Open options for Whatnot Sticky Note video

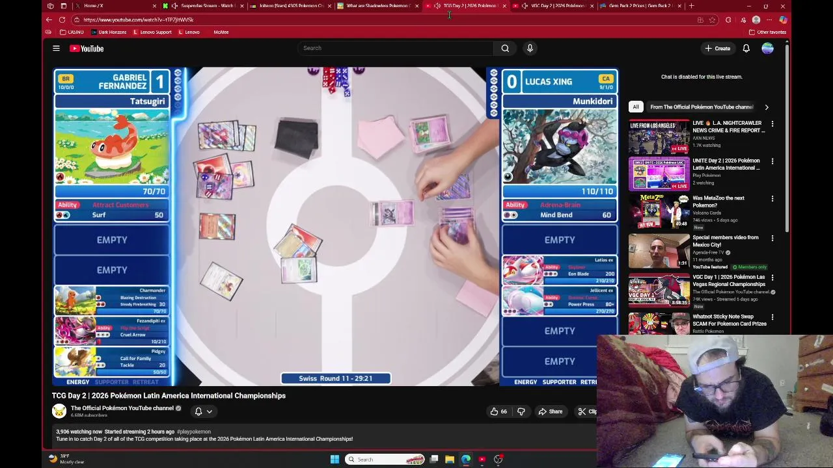tap(772, 317)
